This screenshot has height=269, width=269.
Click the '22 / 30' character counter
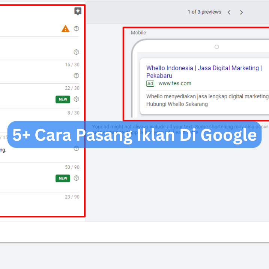click(x=72, y=88)
